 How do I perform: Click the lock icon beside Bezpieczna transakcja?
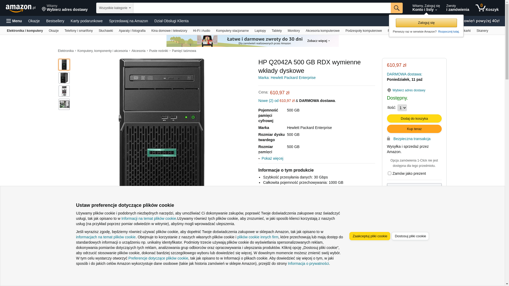(388, 138)
